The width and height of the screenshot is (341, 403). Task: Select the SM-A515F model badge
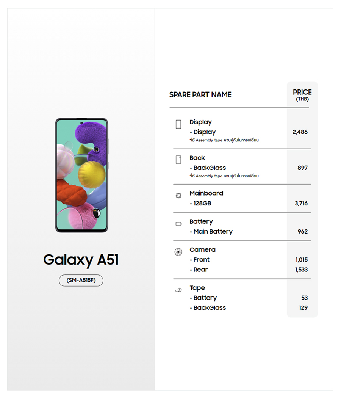point(81,281)
